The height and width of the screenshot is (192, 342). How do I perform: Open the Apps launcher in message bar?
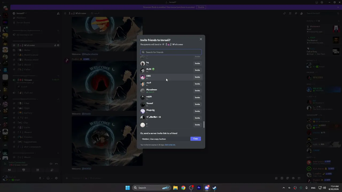[x=299, y=178]
